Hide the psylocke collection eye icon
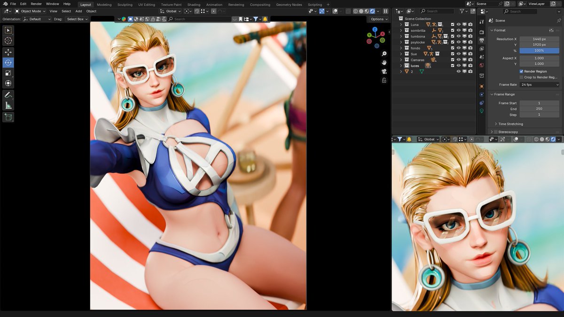Viewport: 564px width, 317px height. [x=459, y=42]
